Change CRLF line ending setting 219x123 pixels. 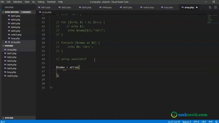point(204,122)
